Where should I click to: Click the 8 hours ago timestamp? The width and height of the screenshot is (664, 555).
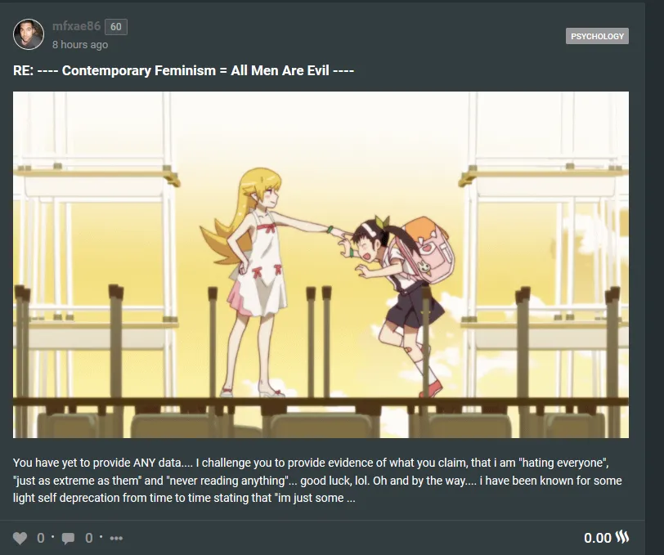coord(80,44)
